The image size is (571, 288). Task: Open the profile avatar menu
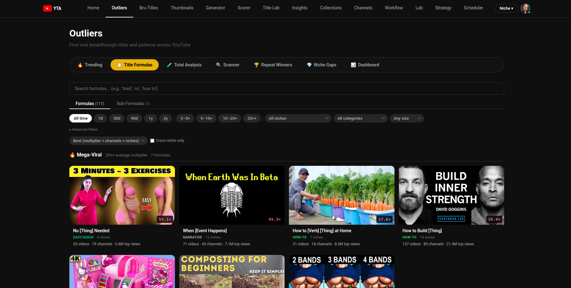click(x=525, y=8)
